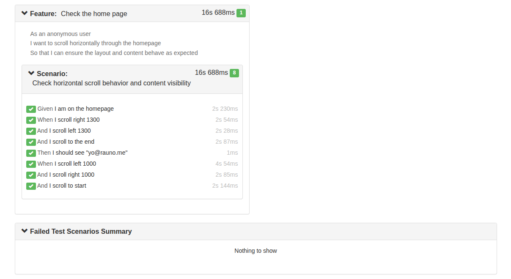Open the Scenario title text
This screenshot has height=279, width=511.
[x=112, y=83]
